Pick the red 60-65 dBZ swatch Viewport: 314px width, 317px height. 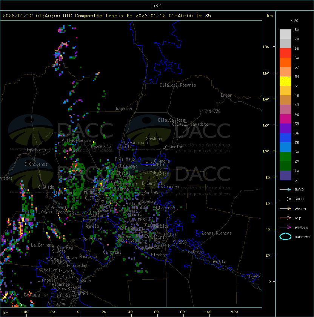point(285,53)
